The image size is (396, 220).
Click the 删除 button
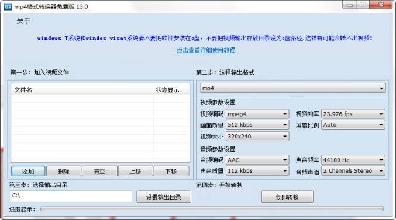click(x=64, y=171)
